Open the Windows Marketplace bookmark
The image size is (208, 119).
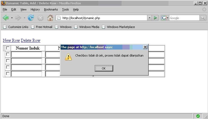pyautogui.click(x=118, y=27)
